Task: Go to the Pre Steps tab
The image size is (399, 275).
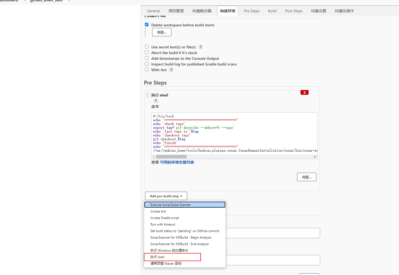Action: (x=252, y=11)
